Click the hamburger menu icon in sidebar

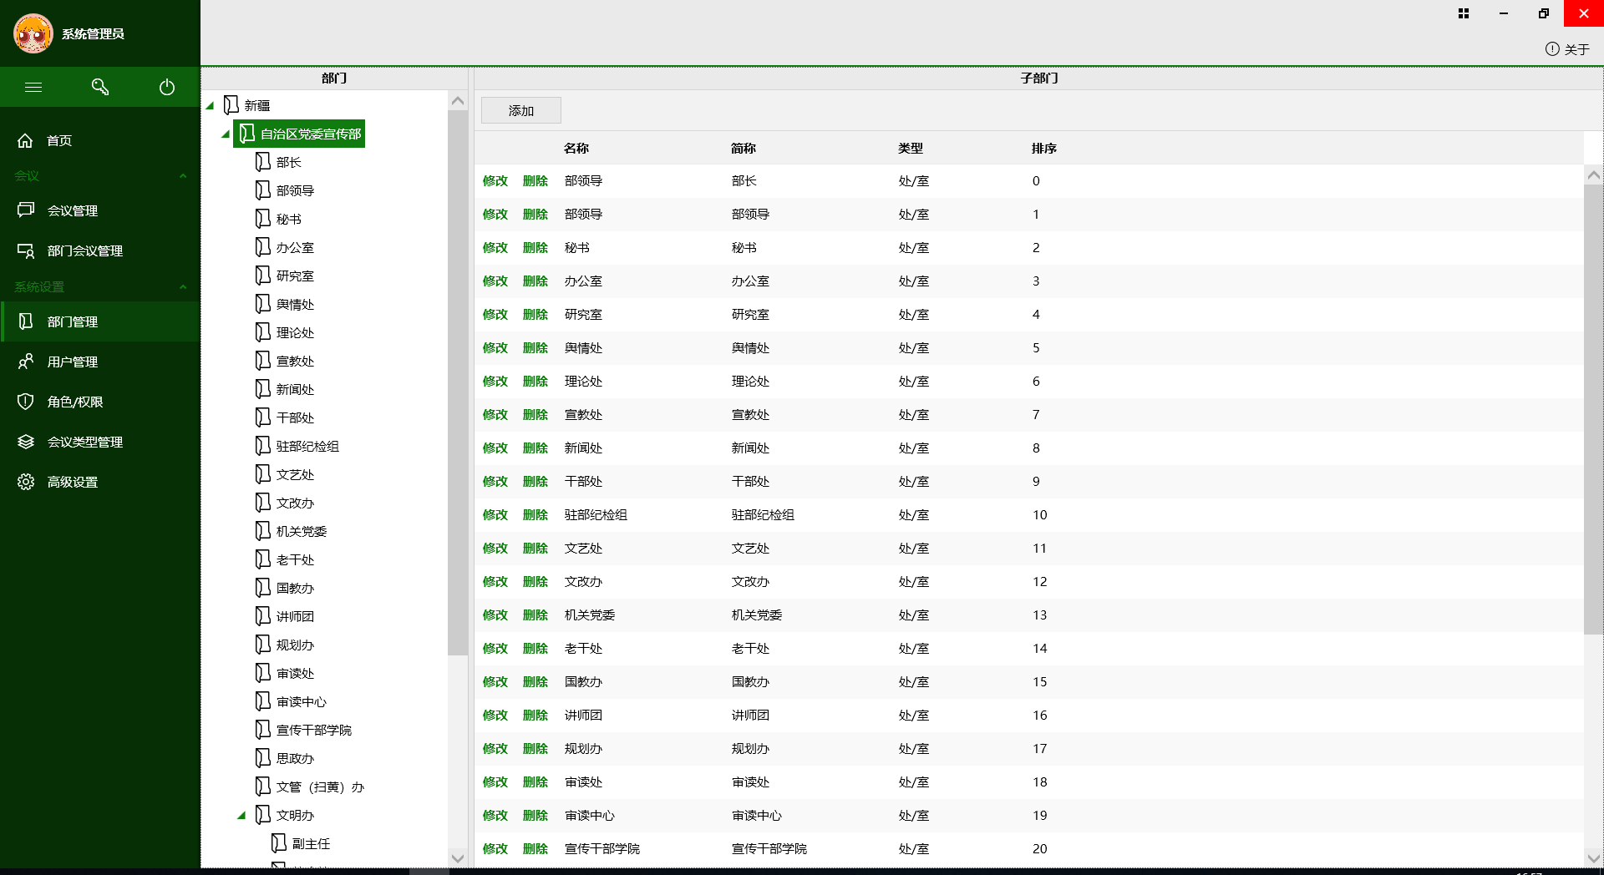pos(33,87)
